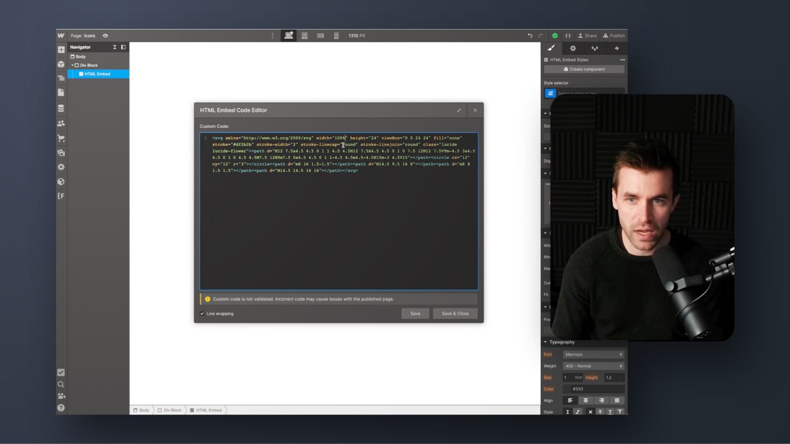Close the HTML Embed Code Editor
790x444 pixels.
click(x=475, y=110)
